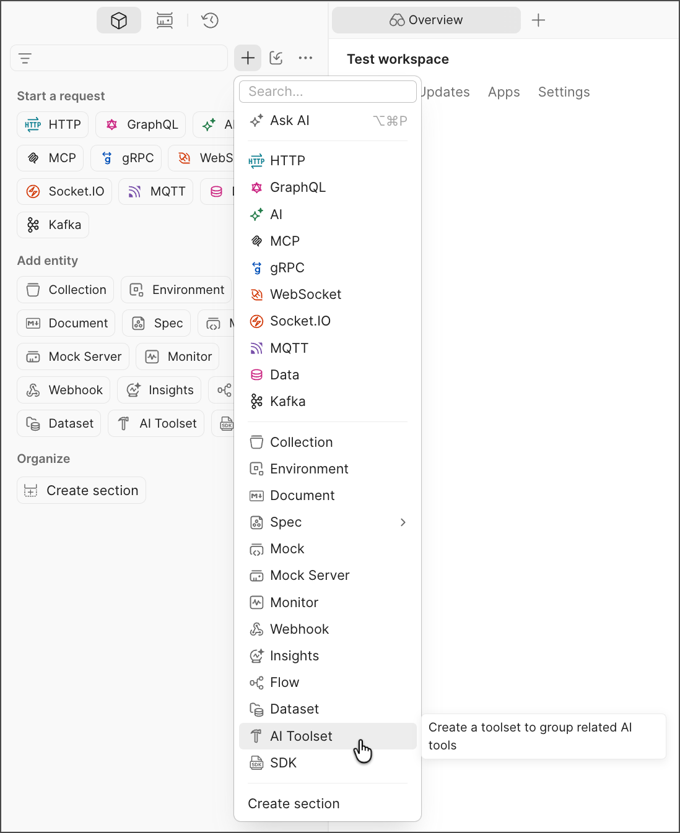Click the Mock Server entity chip
This screenshot has height=833, width=680.
tap(73, 356)
